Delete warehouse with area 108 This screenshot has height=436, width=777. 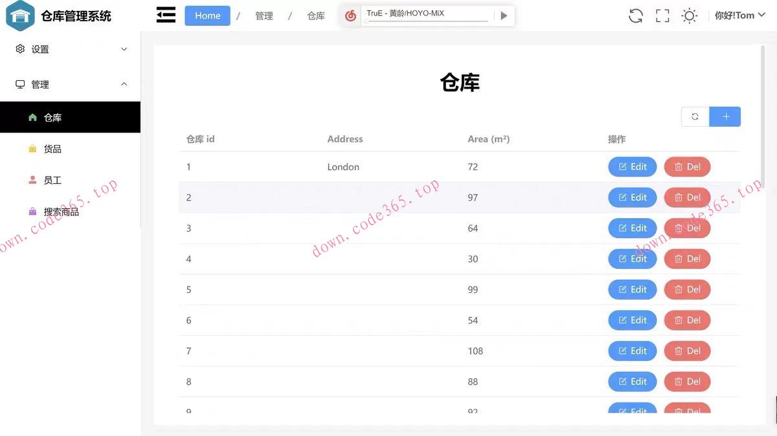click(687, 351)
